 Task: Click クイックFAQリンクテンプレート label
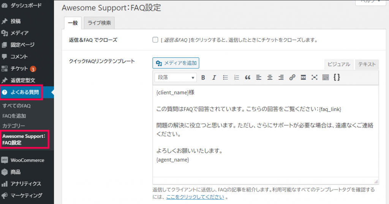click(102, 61)
